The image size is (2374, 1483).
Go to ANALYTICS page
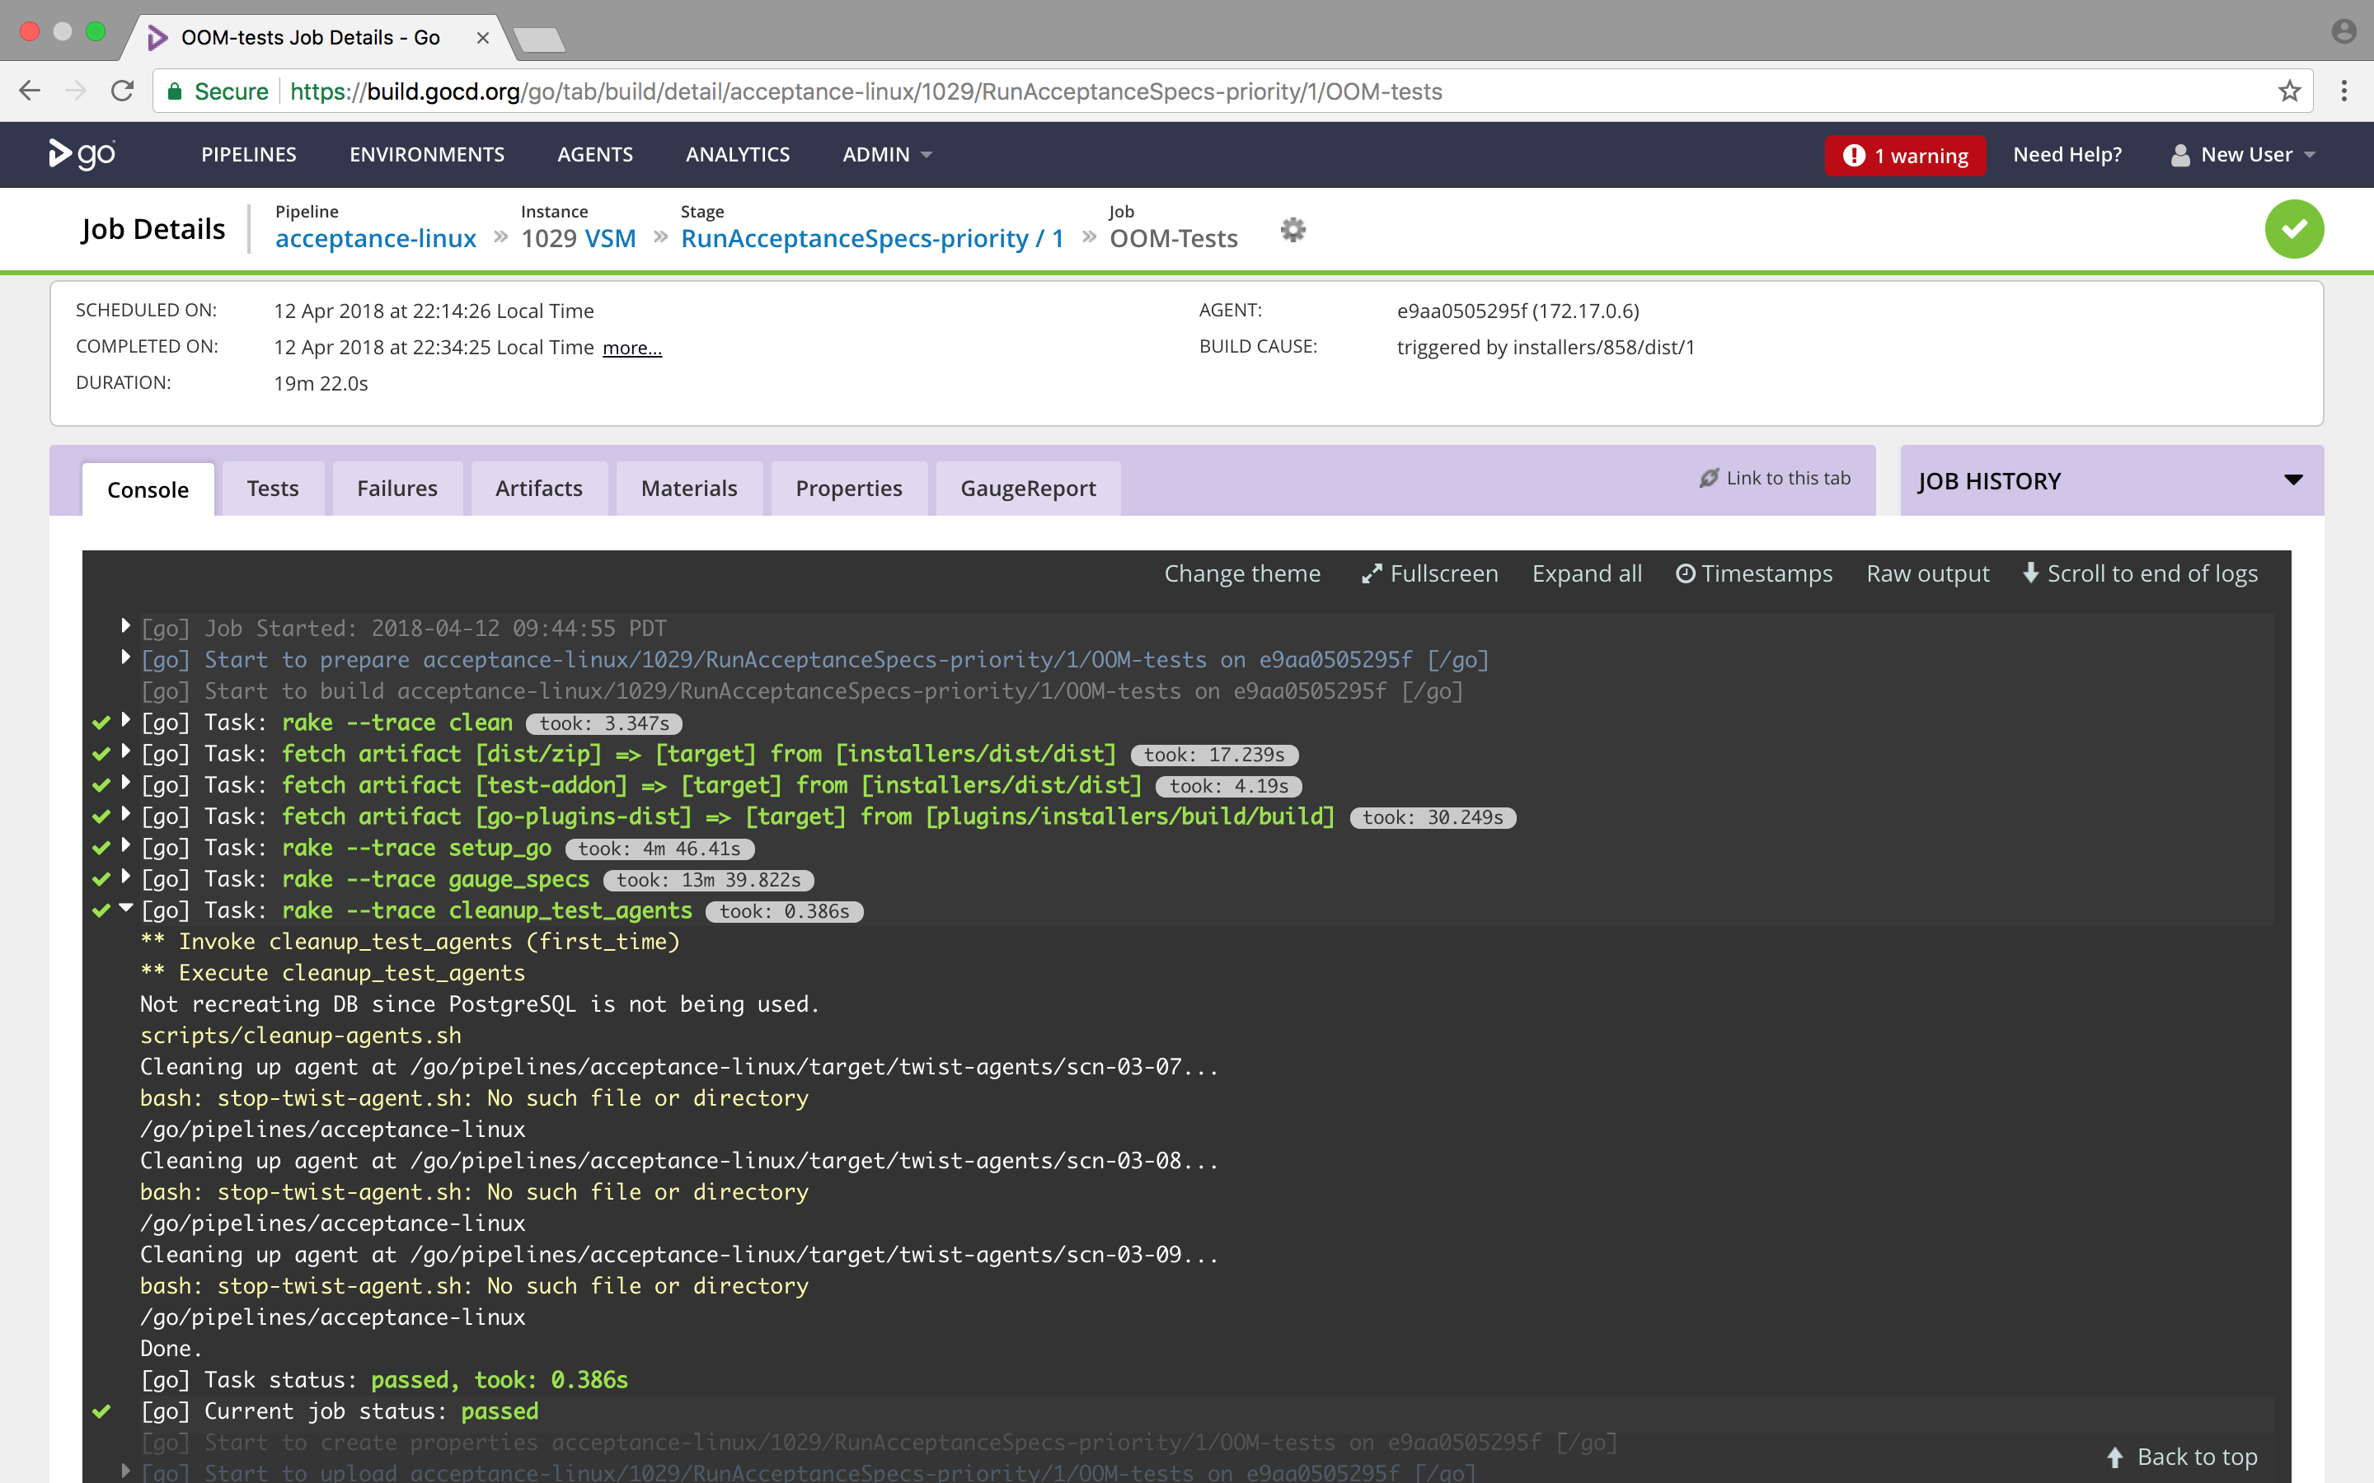(738, 155)
